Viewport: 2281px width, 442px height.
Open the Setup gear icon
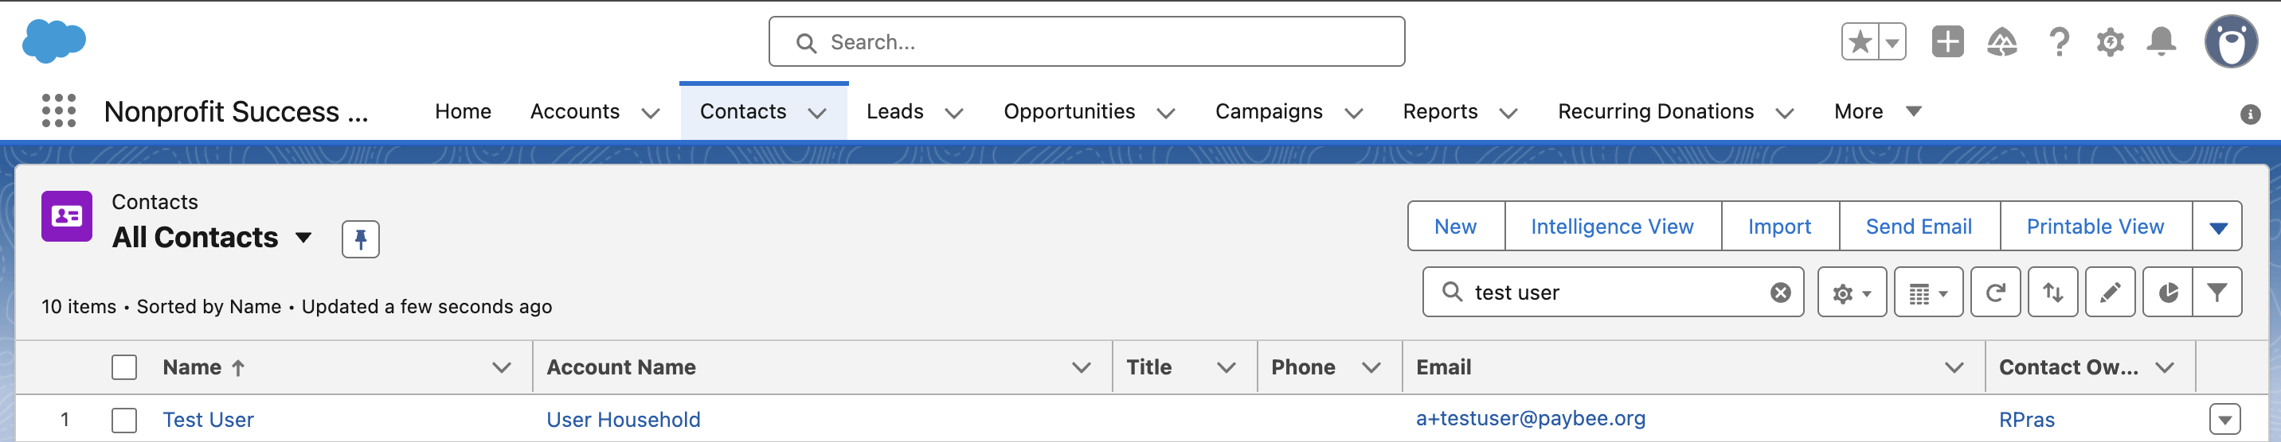coord(2110,41)
